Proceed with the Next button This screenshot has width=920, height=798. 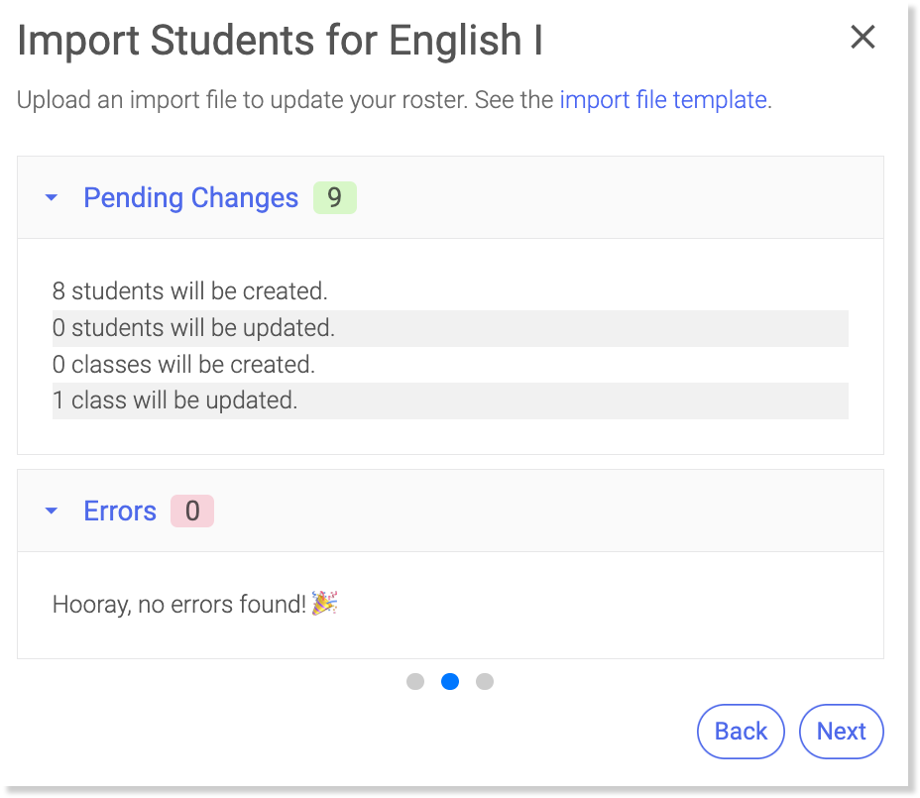coord(841,732)
